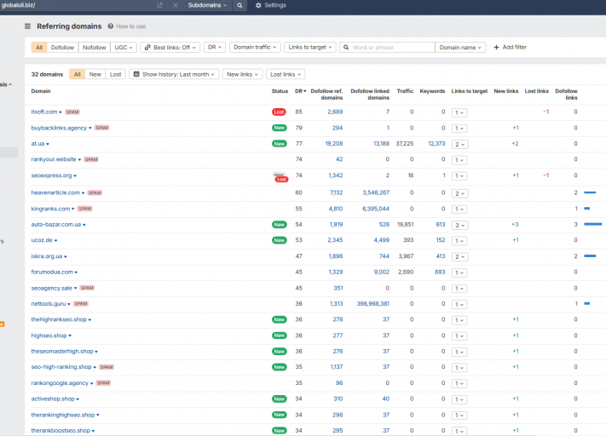Click the plus icon for Add filter

496,47
